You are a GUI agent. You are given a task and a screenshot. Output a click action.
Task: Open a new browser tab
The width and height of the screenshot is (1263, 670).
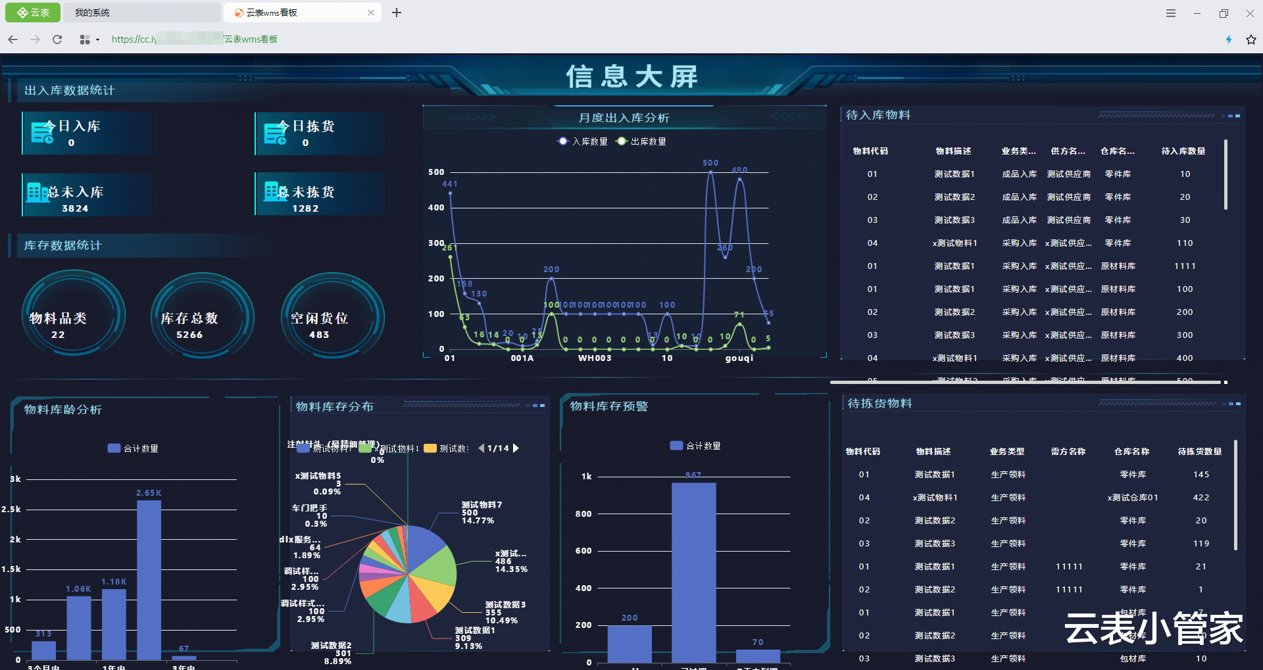[397, 12]
